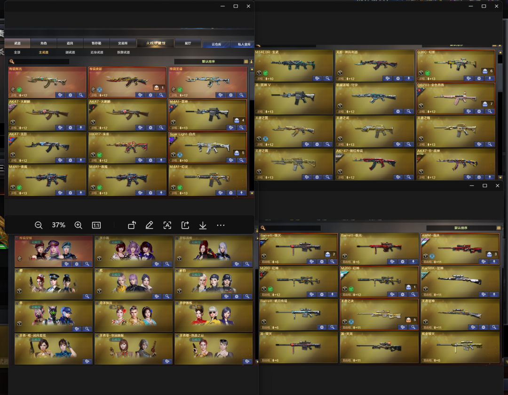Viewport: 508px width, 395px height.
Task: Open the 默认排序 sort dropdown above the sniper grid
Action: (x=460, y=228)
